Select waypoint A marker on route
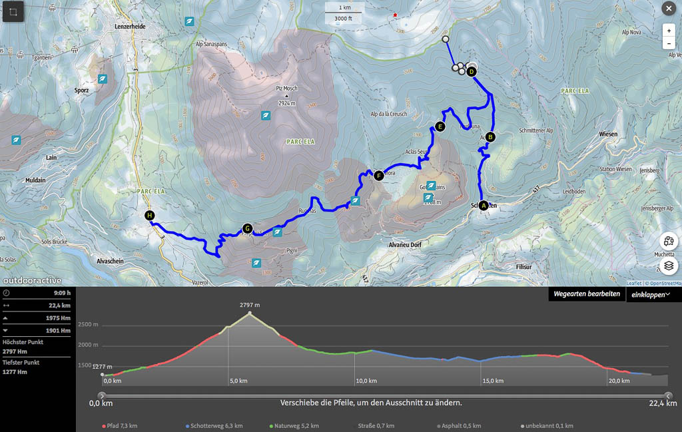Screen dimensions: 682x432 tap(484, 206)
